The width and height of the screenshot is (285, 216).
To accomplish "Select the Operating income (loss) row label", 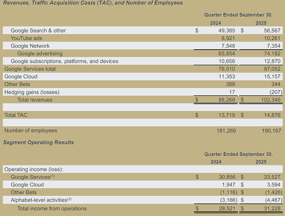I will [x=34, y=169].
